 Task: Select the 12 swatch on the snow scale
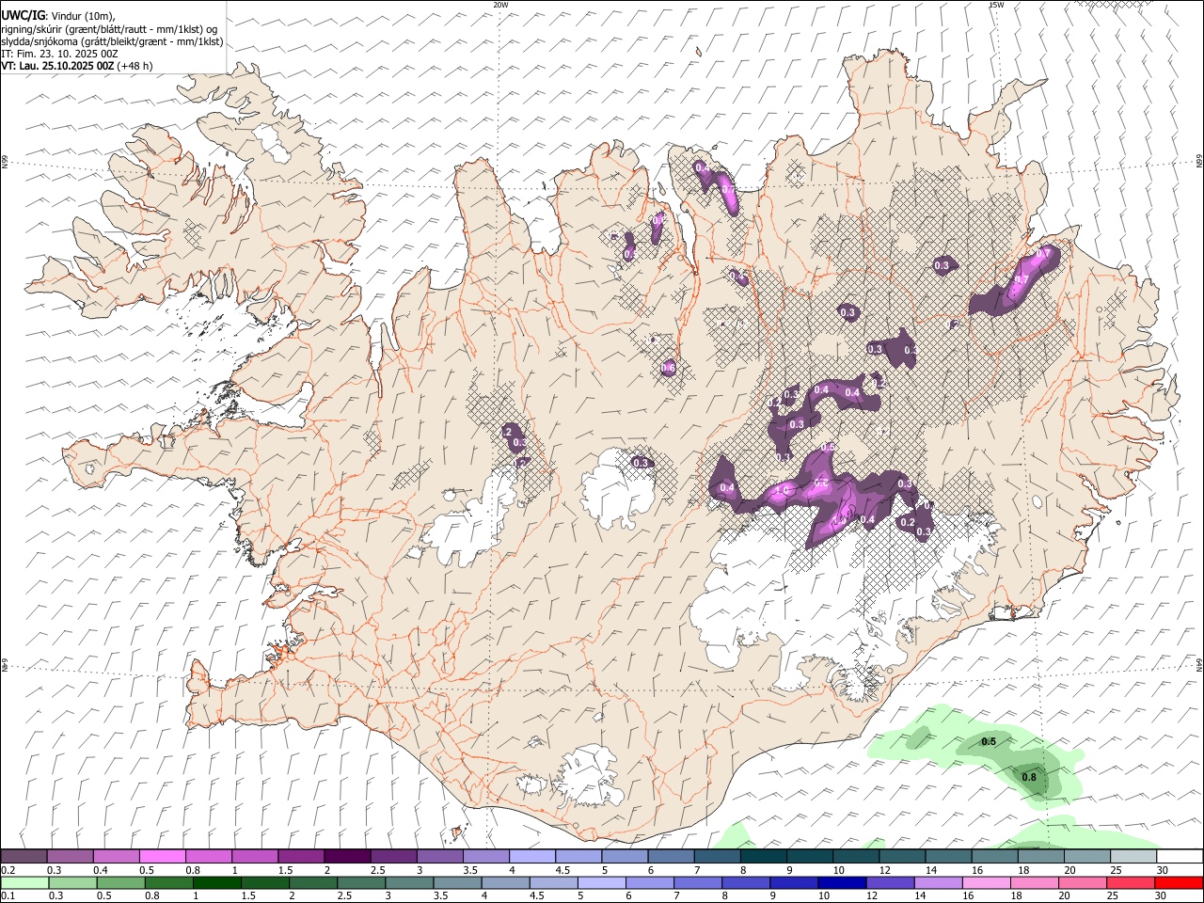[902, 857]
